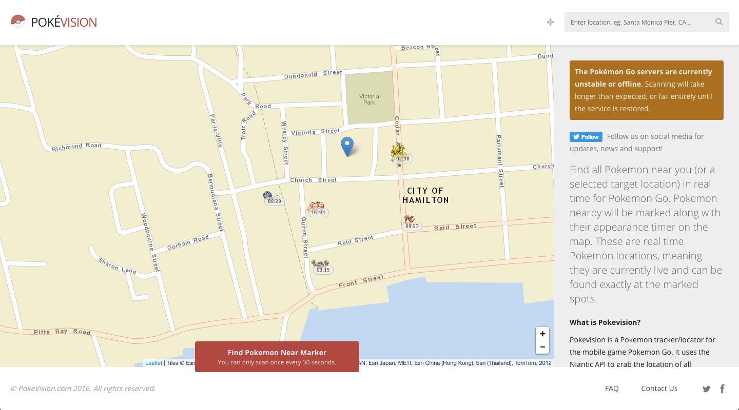Click the Pokemon with 08:29 timer
The width and height of the screenshot is (739, 410).
(268, 195)
